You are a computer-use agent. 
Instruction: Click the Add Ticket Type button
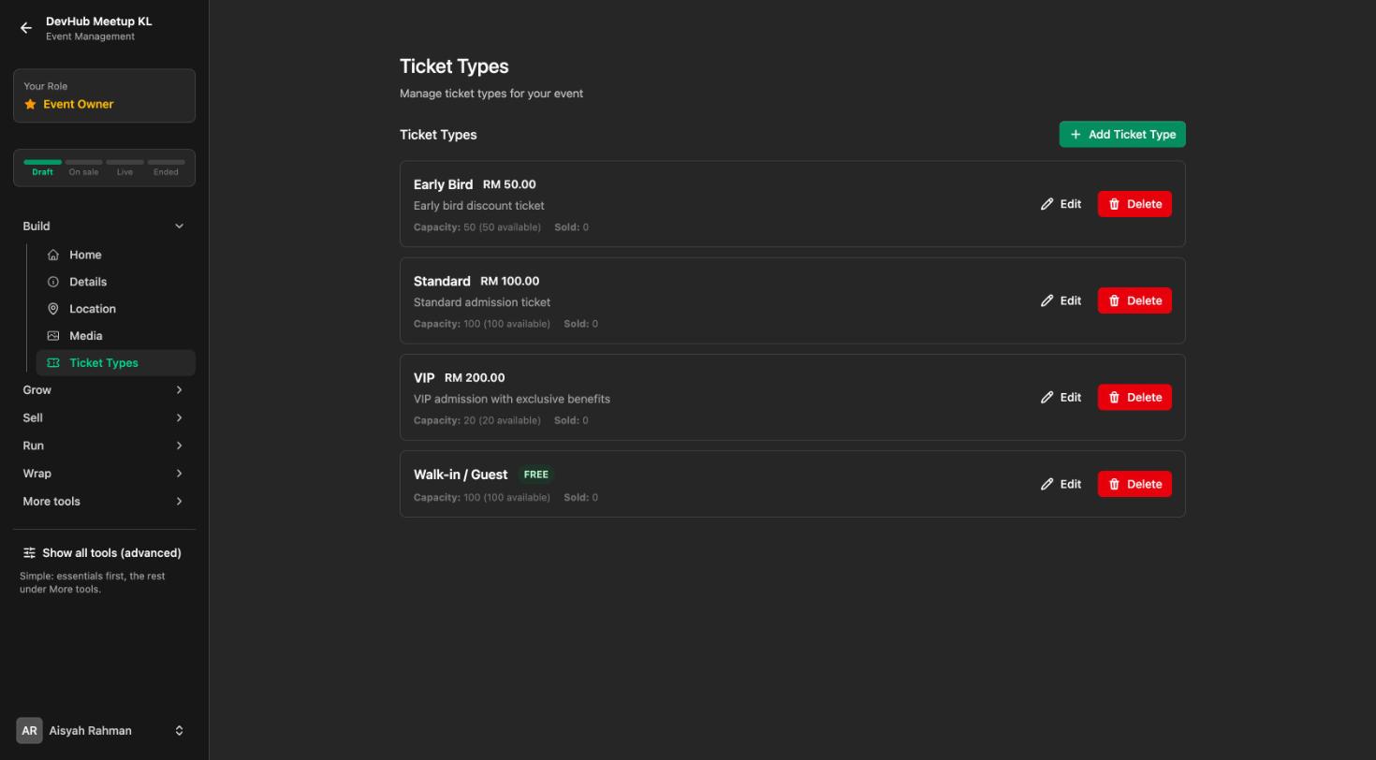coord(1122,135)
